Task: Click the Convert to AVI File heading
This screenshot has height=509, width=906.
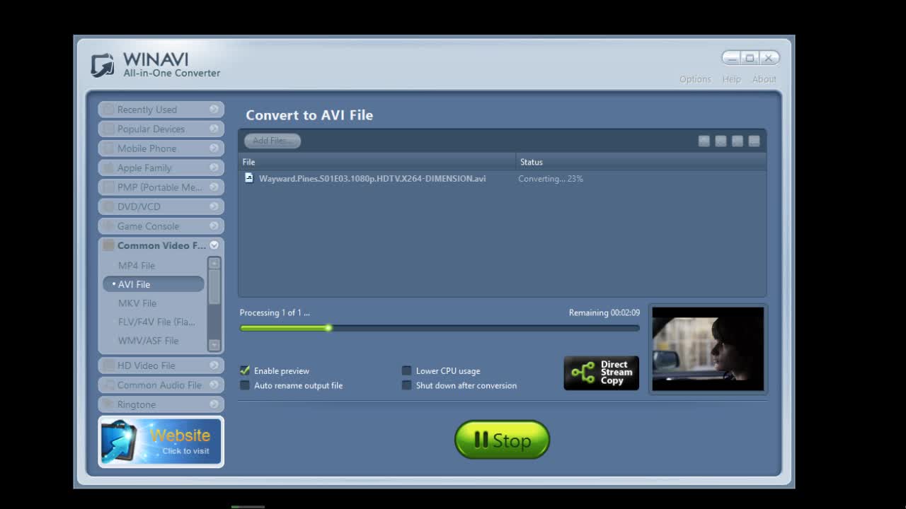Action: tap(309, 115)
